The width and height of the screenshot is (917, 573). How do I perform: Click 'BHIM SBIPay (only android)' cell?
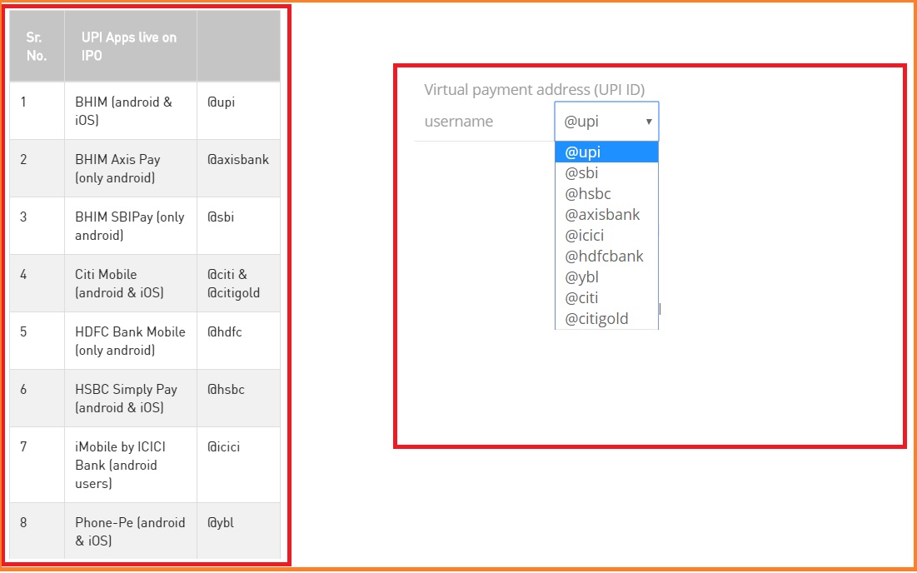[131, 226]
